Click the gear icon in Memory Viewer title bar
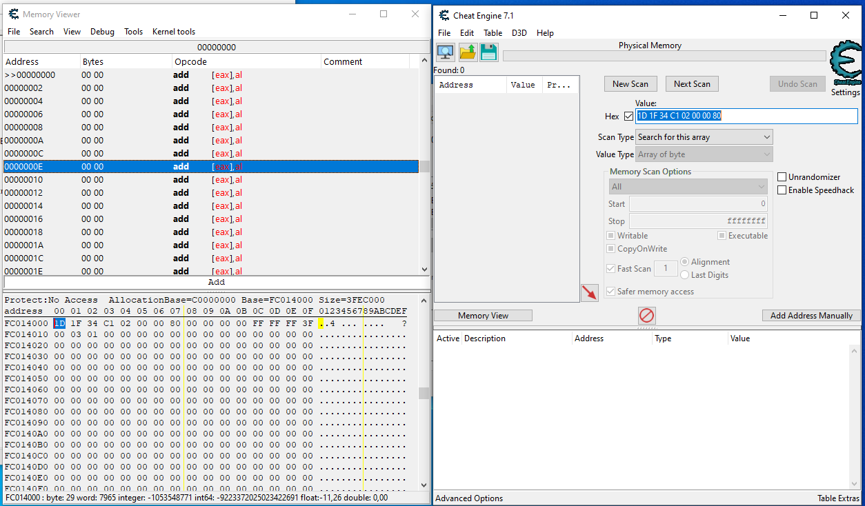 tap(14, 14)
